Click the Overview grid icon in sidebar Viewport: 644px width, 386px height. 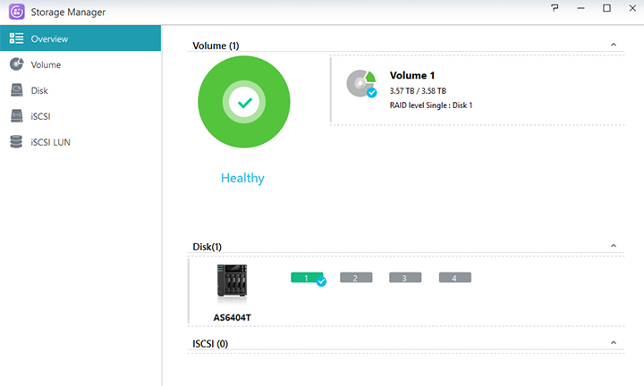point(16,38)
